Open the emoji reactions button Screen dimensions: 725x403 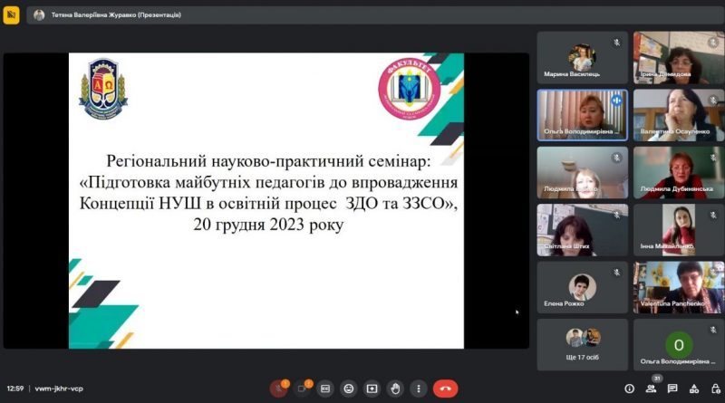coord(349,389)
